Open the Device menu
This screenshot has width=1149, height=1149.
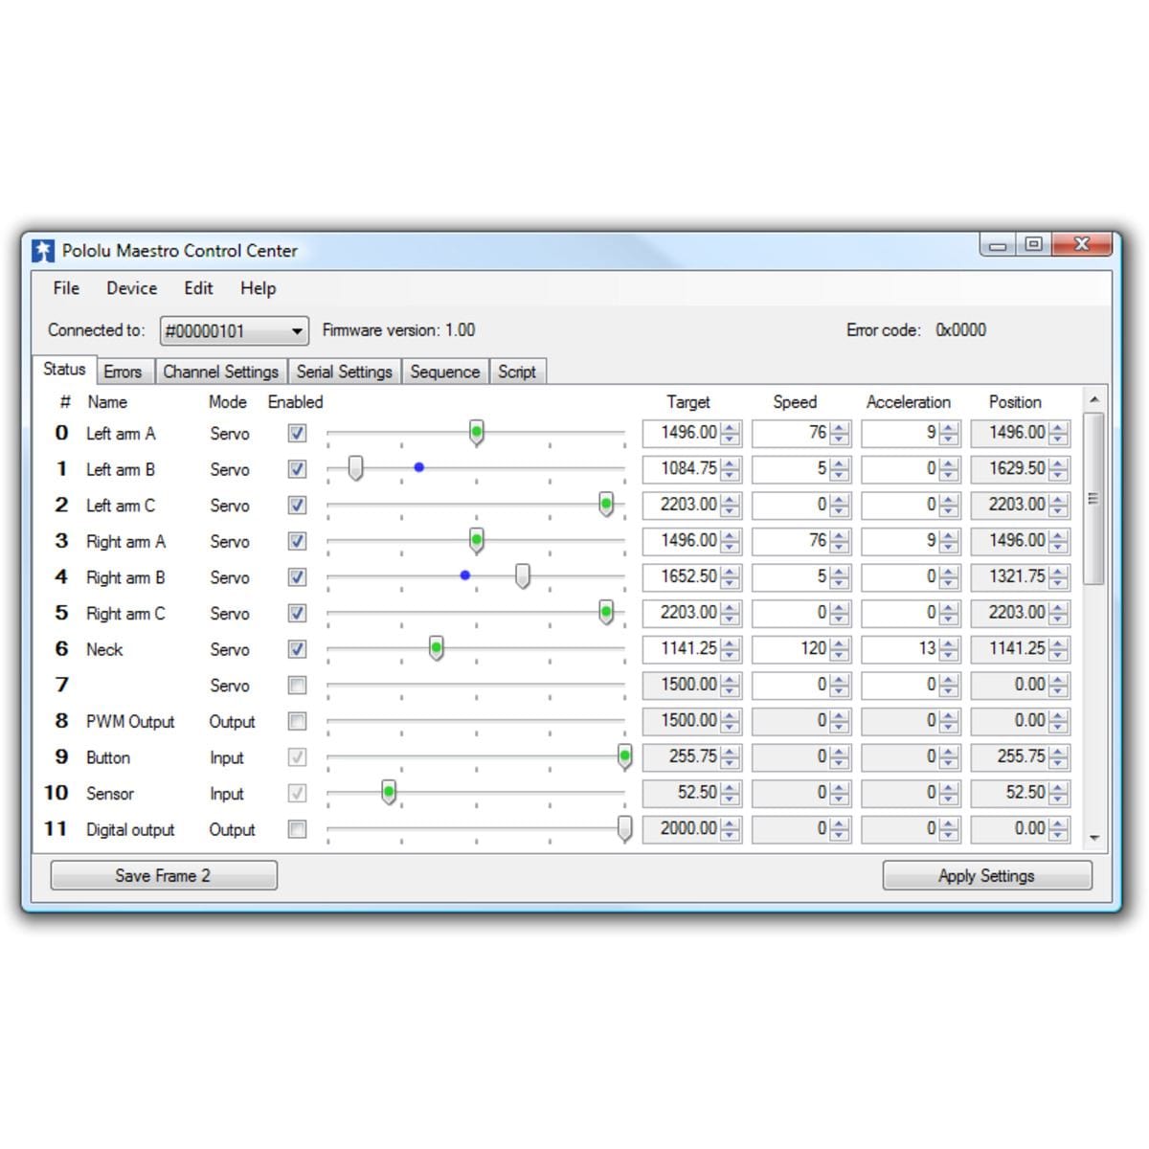131,288
